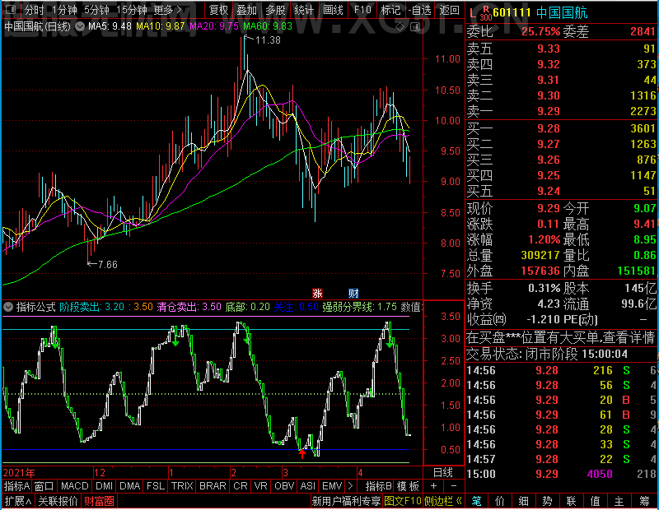The width and height of the screenshot is (659, 510).
Task: Click the 11.38 high price label
Action: pyautogui.click(x=269, y=40)
